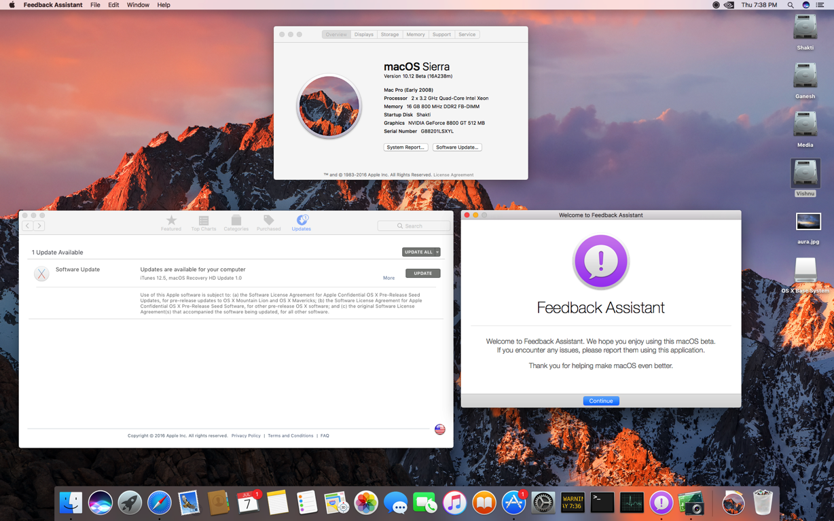Select Updates in App Store toolbar
This screenshot has height=521, width=834.
point(302,223)
